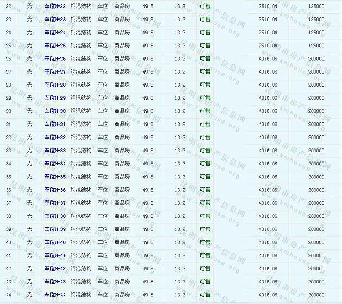Click the 200000 price in row 44
This screenshot has width=342, height=304.
pyautogui.click(x=316, y=295)
